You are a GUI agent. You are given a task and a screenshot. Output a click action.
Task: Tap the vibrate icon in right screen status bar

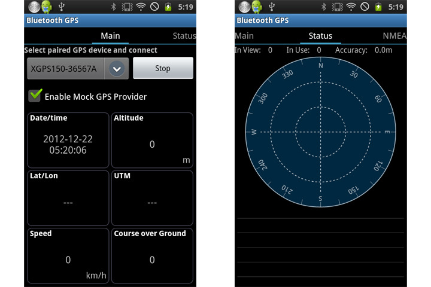point(337,7)
